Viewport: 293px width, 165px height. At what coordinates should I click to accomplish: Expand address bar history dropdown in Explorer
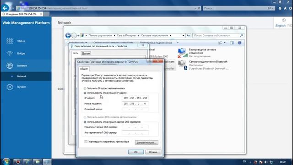pyautogui.click(x=183, y=36)
